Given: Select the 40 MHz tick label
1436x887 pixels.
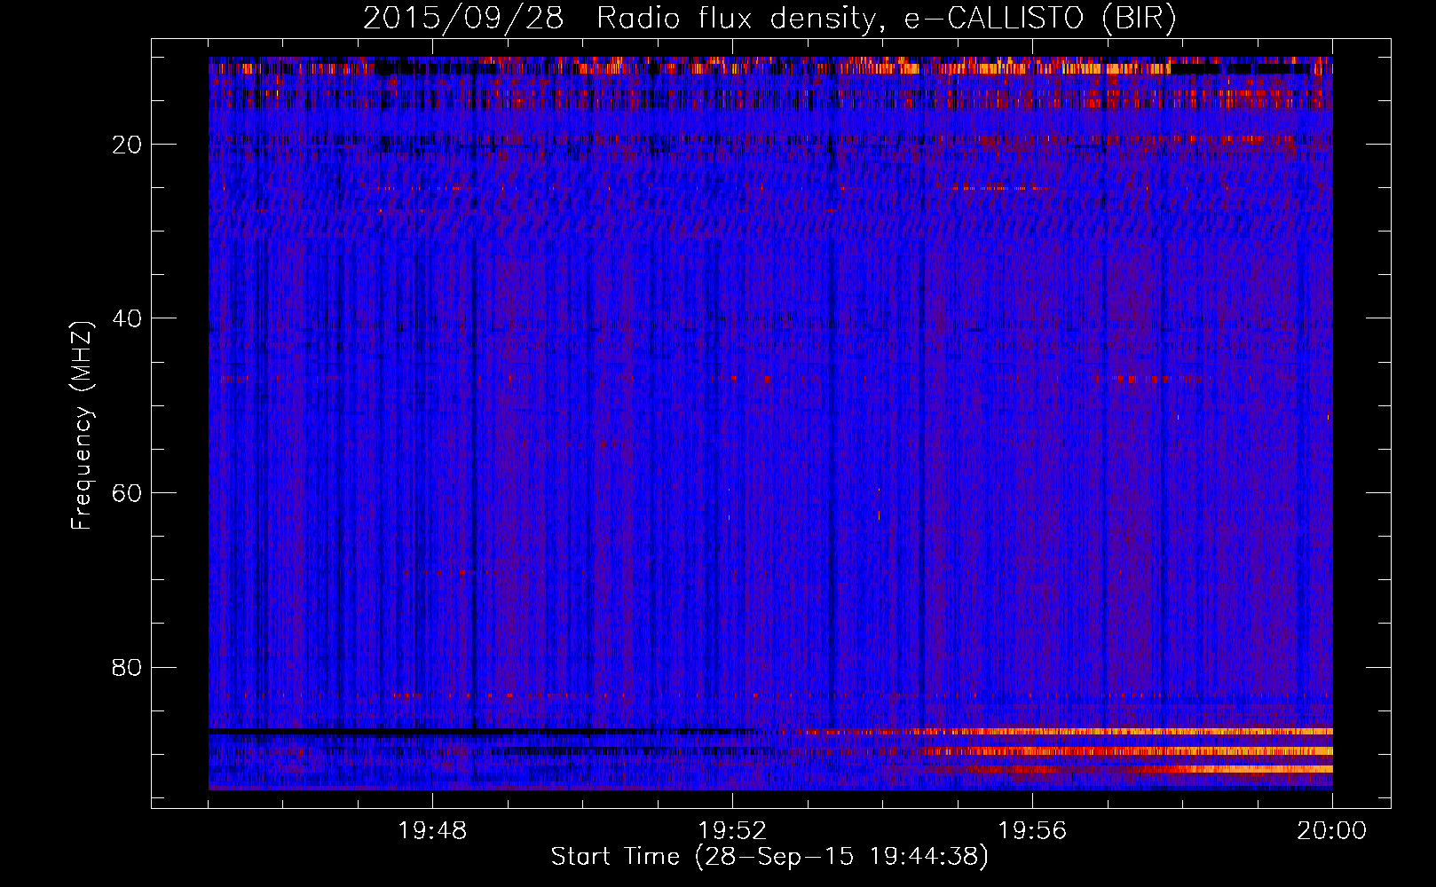Looking at the screenshot, I should (127, 318).
